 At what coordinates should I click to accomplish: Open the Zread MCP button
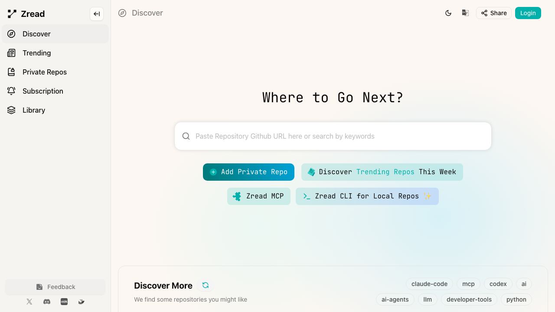258,196
